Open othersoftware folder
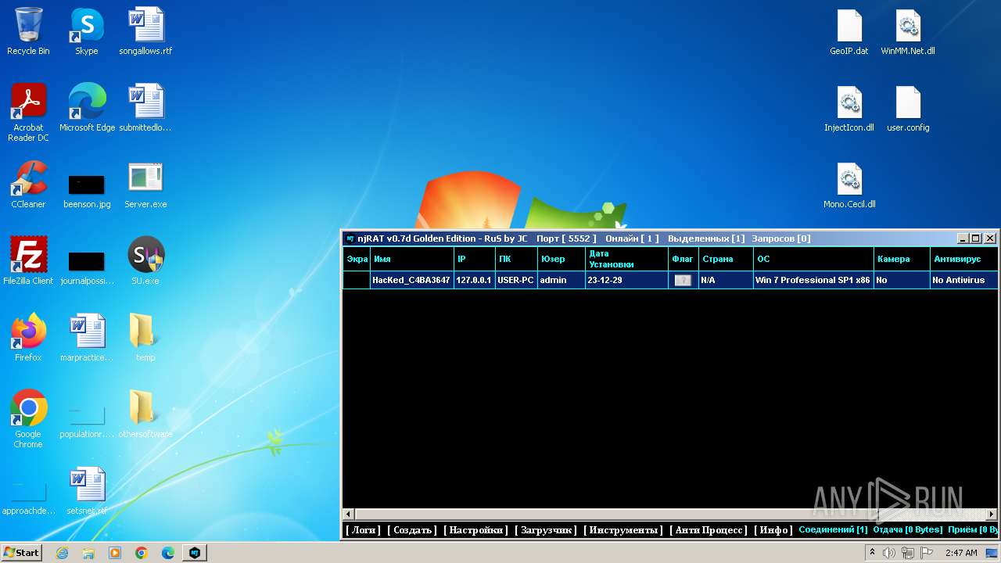This screenshot has width=1001, height=563. pos(145,414)
